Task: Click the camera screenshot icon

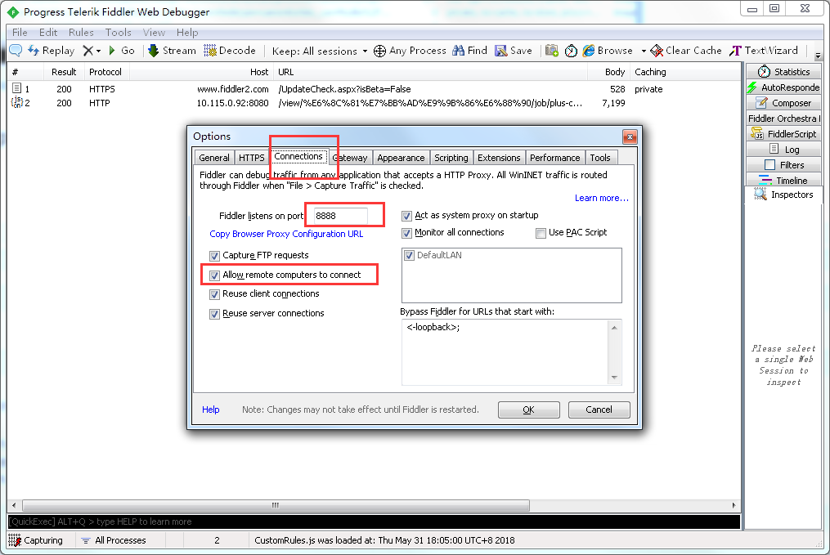Action: point(552,50)
